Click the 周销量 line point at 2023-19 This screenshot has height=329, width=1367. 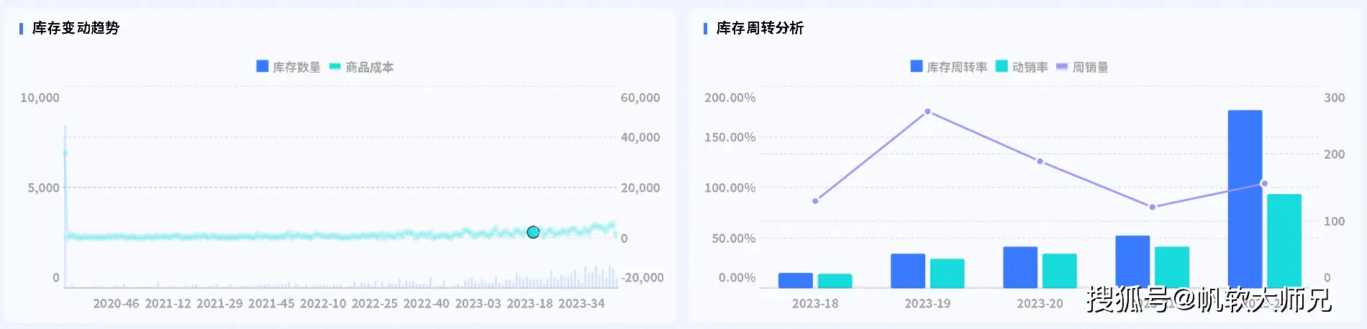click(927, 111)
